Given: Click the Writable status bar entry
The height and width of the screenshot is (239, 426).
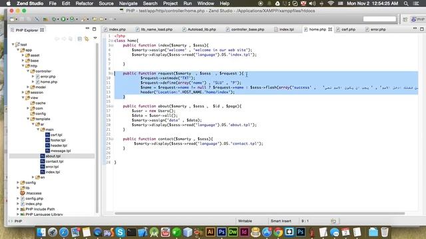Looking at the screenshot, I should coord(245,221).
